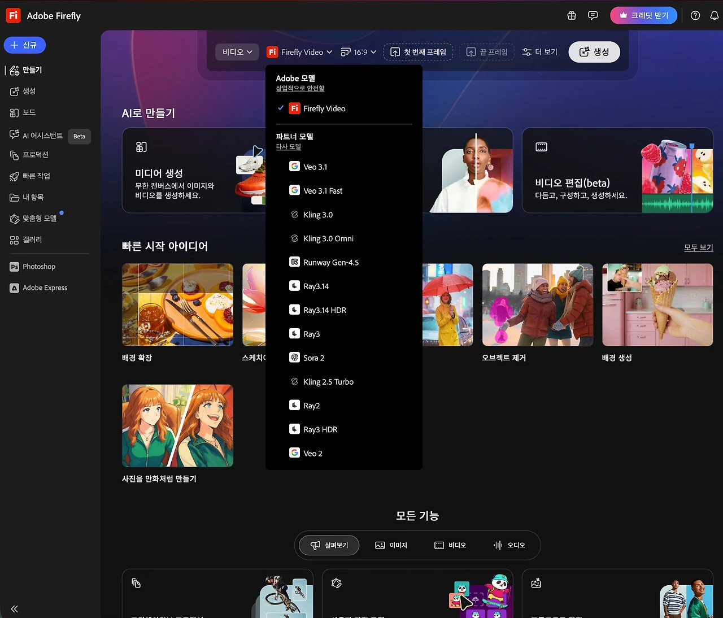Open the 16:9 aspect ratio dropdown
This screenshot has height=618, width=723.
coord(359,52)
